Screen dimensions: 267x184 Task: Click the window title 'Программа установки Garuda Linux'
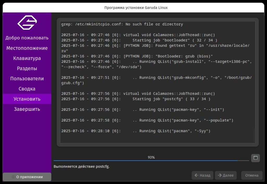pyautogui.click(x=136, y=8)
